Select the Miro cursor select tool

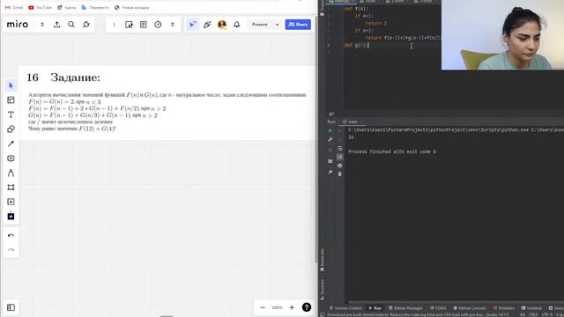point(11,85)
